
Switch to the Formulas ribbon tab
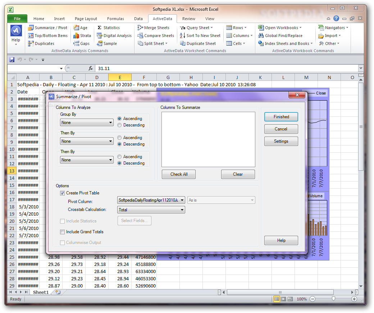point(115,19)
